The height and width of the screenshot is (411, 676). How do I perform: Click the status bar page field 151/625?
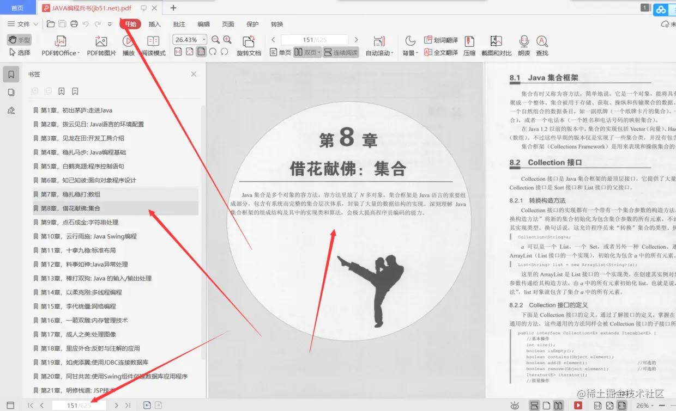[79, 406]
